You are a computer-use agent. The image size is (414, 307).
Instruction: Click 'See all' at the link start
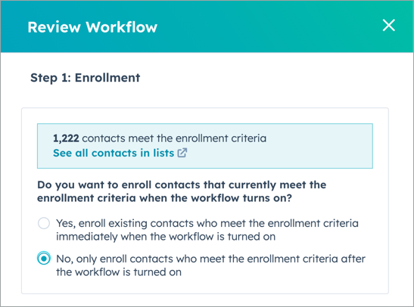point(70,153)
